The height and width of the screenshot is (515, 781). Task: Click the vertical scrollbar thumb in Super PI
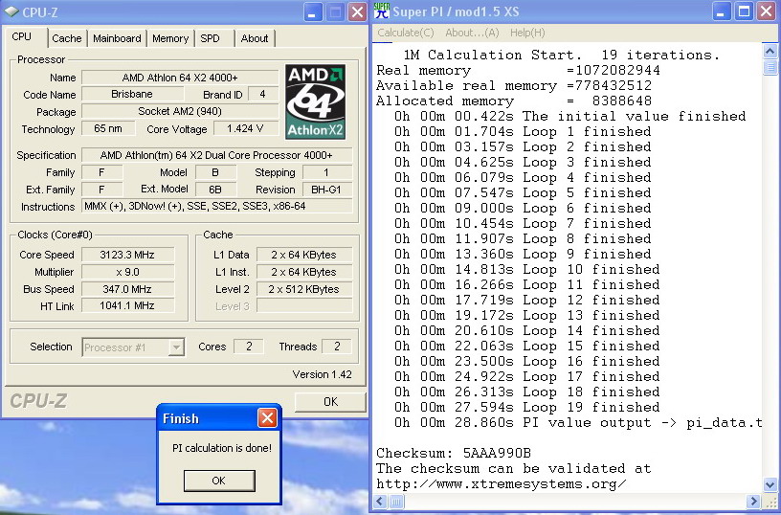[770, 67]
